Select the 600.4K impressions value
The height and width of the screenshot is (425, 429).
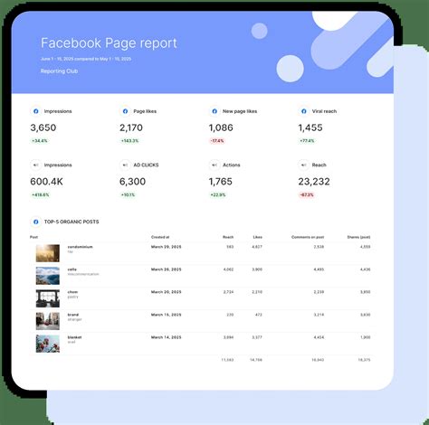[46, 182]
